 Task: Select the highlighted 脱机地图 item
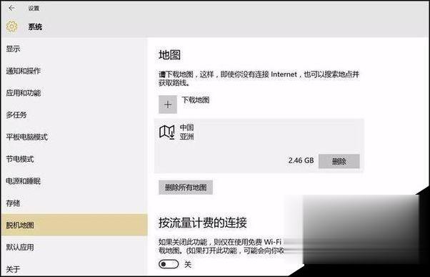coord(74,225)
